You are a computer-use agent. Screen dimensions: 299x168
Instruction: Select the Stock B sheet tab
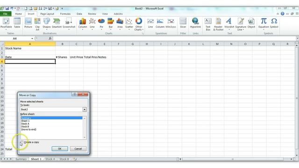tap(64, 159)
